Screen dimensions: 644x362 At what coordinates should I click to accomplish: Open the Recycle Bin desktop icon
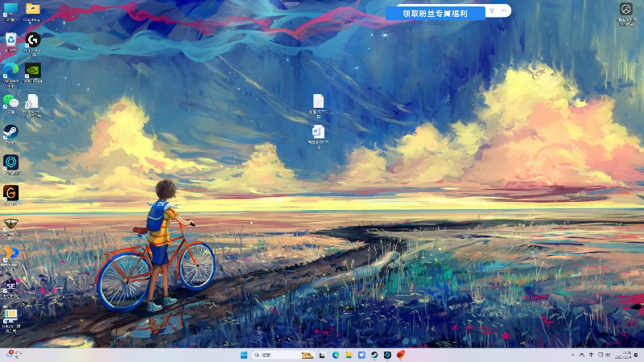click(x=10, y=42)
